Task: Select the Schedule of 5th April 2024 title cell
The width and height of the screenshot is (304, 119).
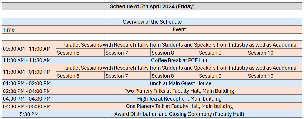Action: click(152, 6)
